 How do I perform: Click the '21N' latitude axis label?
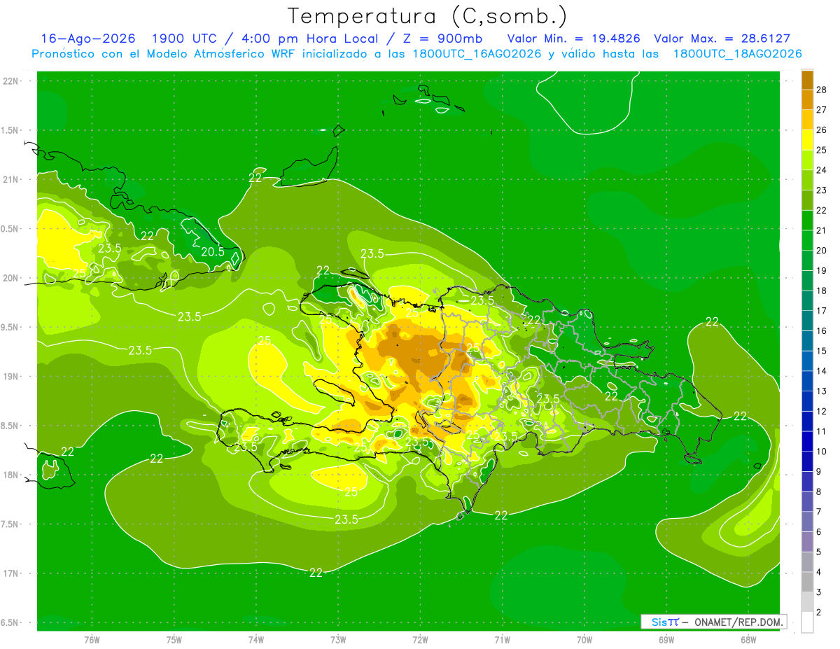pos(10,179)
